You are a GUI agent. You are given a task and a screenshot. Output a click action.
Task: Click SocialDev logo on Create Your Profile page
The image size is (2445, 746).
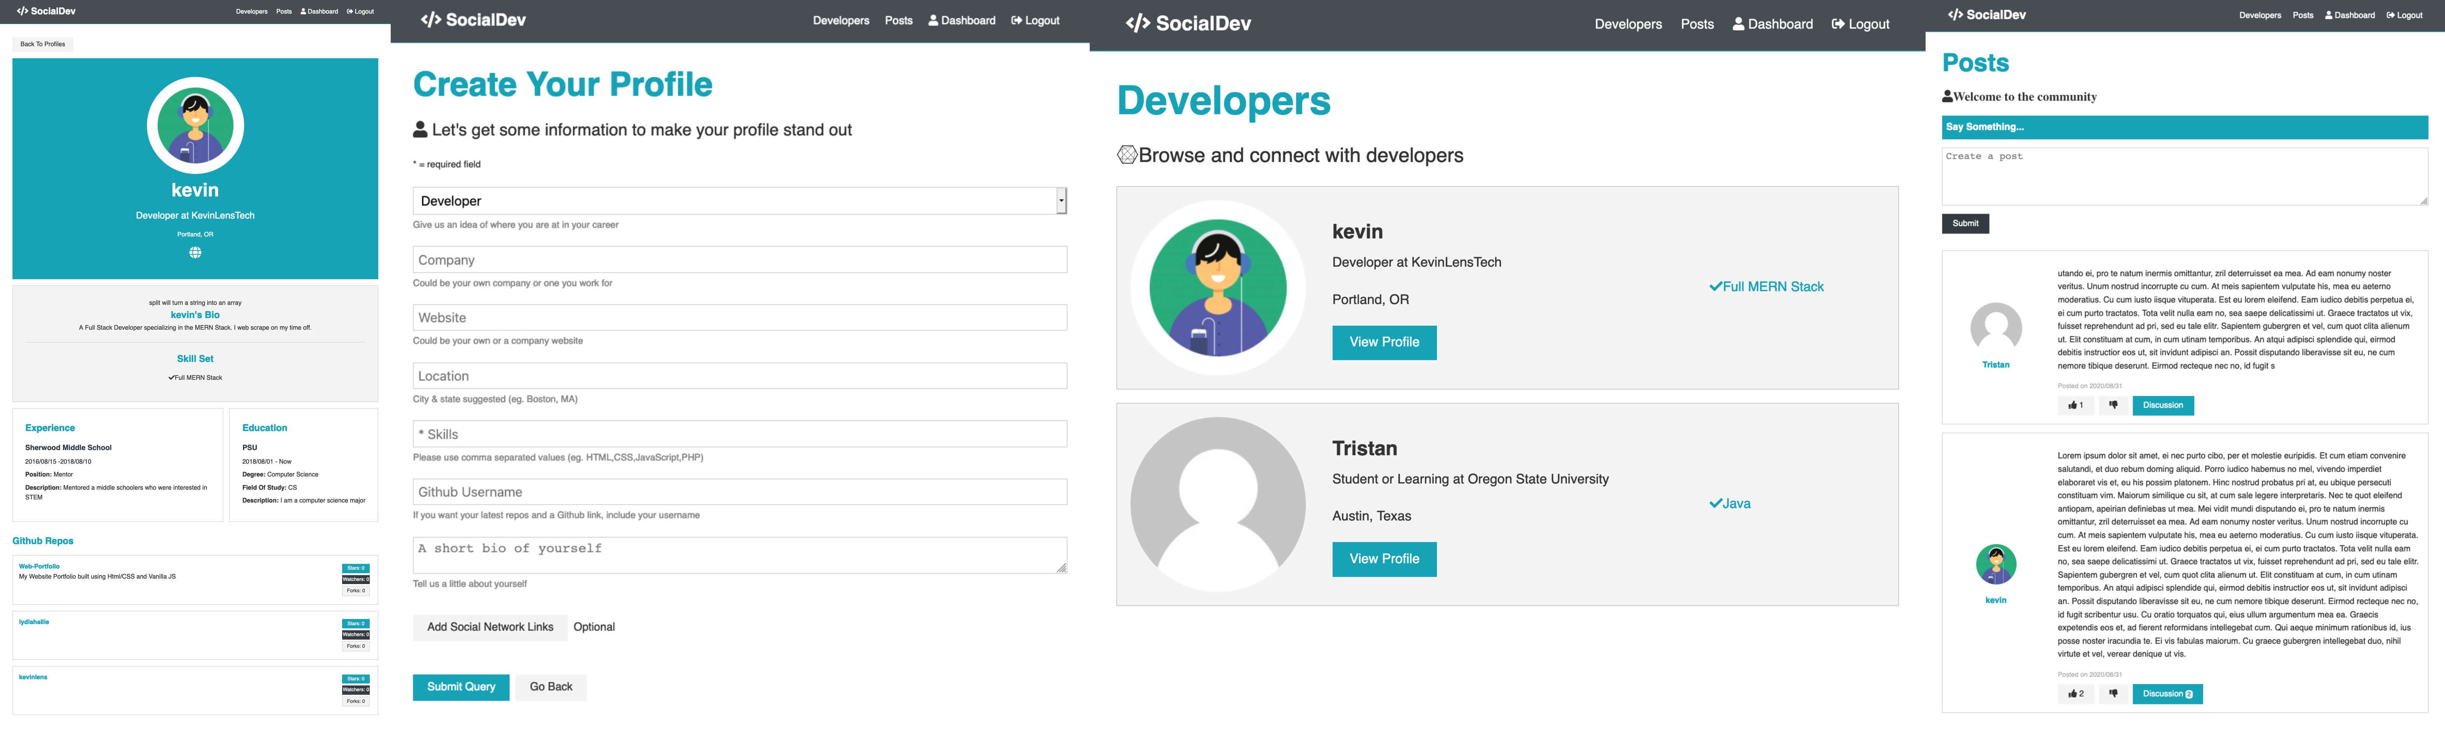[x=473, y=20]
